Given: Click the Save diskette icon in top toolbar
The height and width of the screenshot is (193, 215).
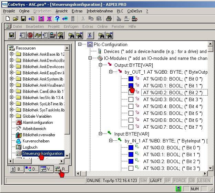Looking at the screenshot, I should (23, 19).
